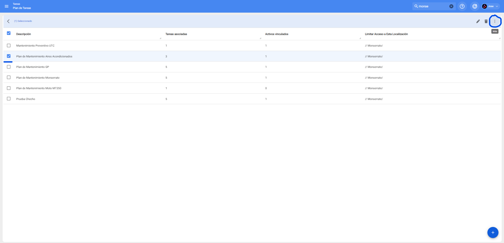The image size is (504, 243).
Task: Open Plan de Mantenimiento GP row
Action: (x=33, y=67)
